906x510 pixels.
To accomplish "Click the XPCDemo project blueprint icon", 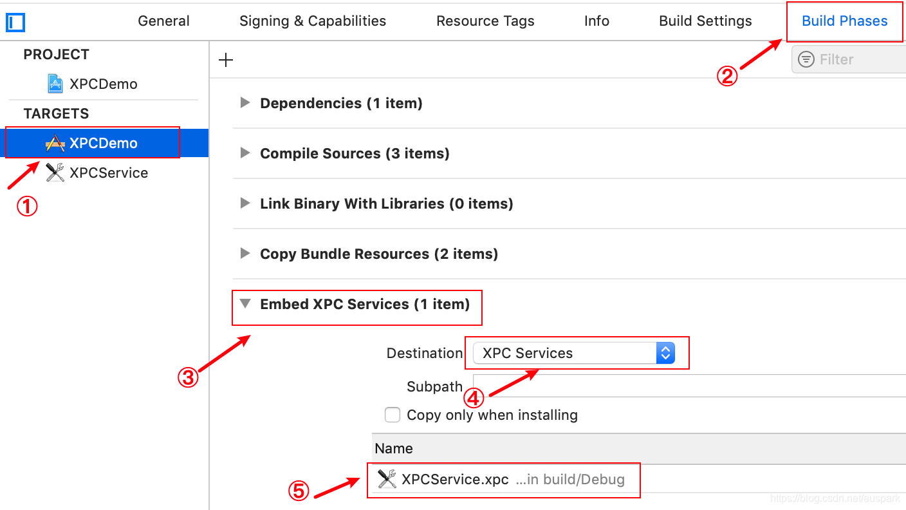I will point(55,84).
